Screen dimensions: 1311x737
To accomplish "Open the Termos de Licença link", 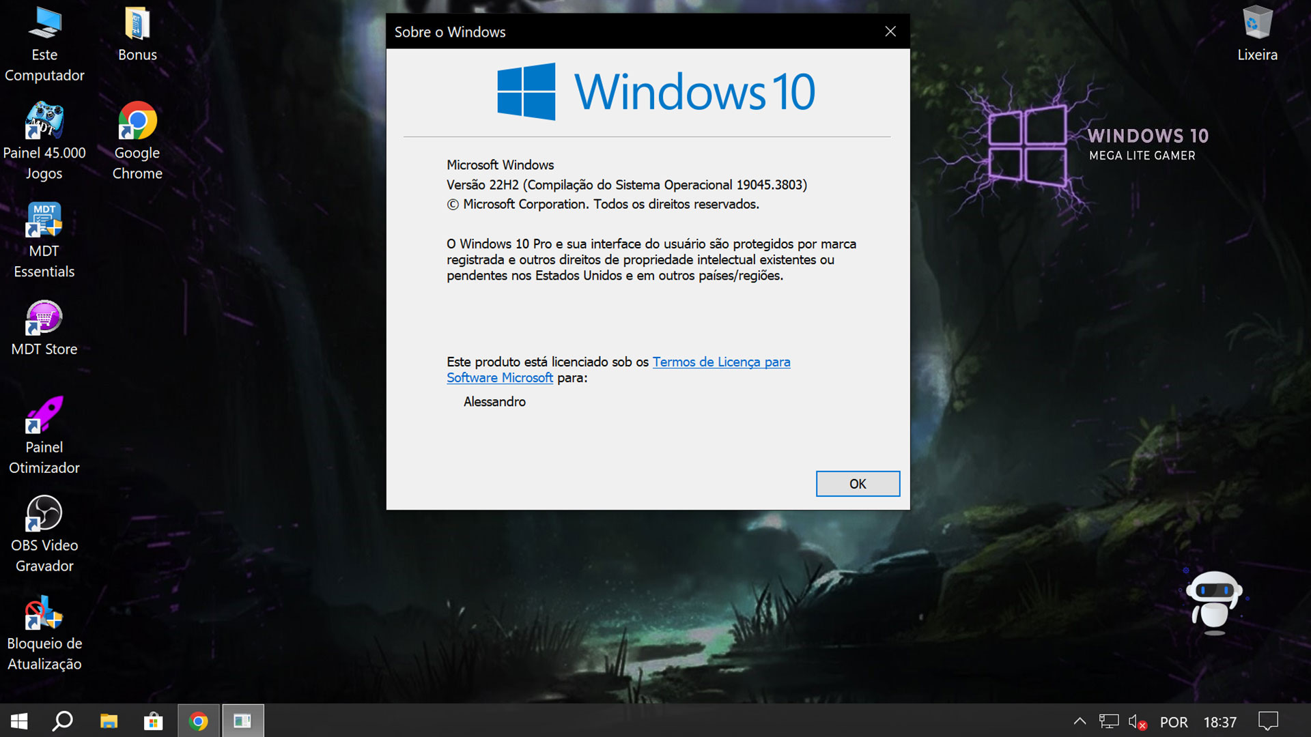I will [x=721, y=362].
